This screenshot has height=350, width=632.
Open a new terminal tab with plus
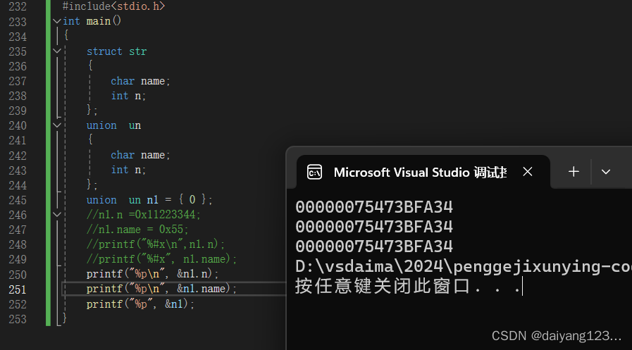[x=574, y=172]
